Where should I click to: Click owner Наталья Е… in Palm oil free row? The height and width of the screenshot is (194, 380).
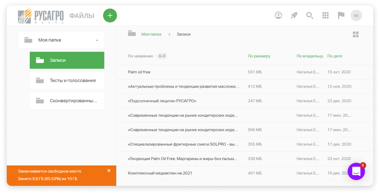pos(308,72)
